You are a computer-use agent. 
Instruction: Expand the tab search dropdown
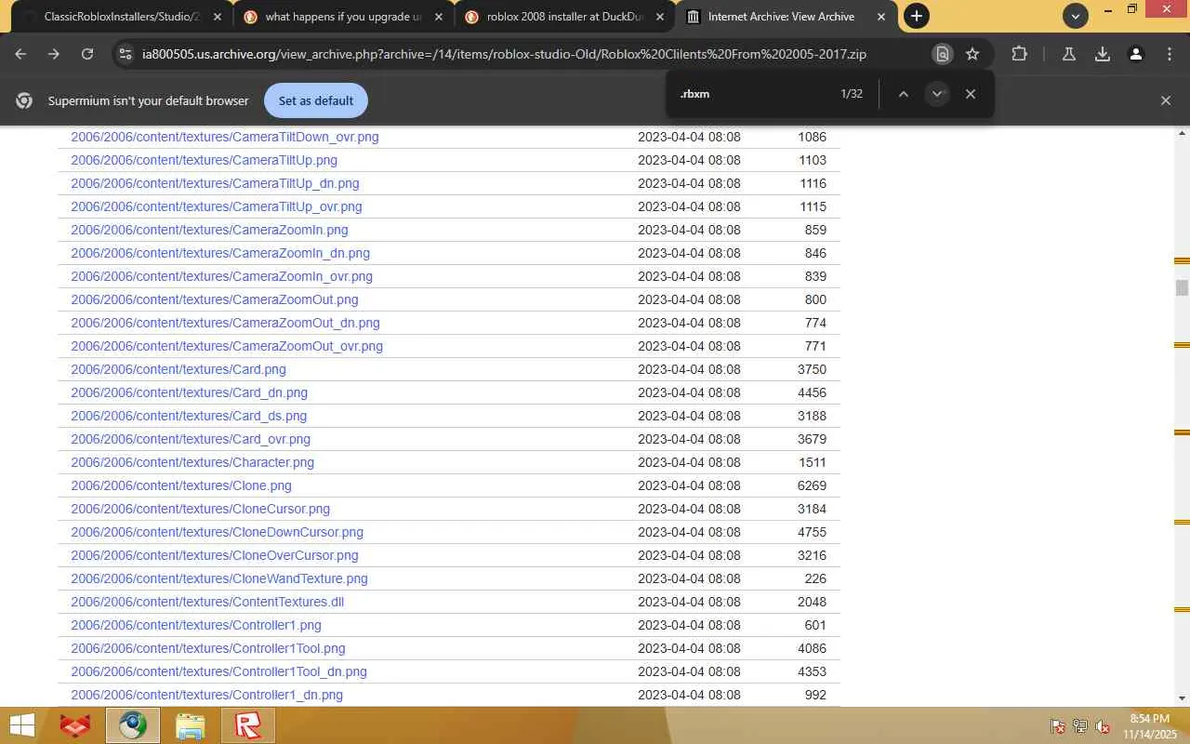point(1076,16)
